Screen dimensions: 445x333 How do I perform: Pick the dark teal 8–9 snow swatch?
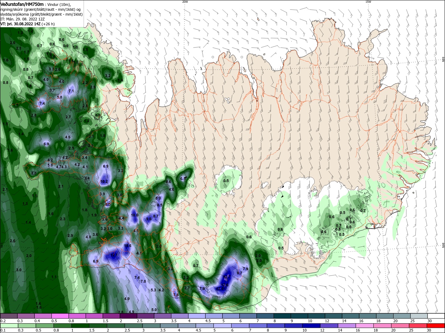click(282, 316)
